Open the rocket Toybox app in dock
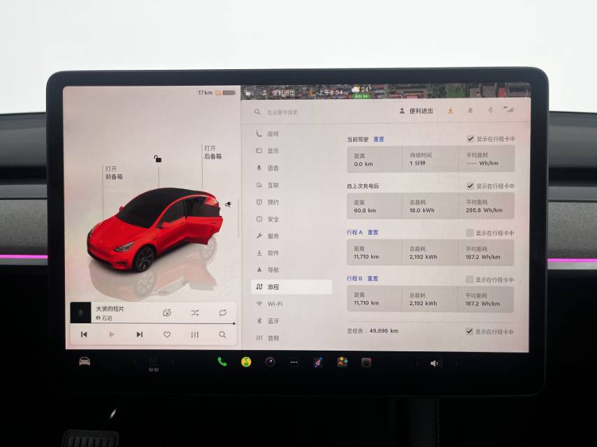597x447 pixels. click(318, 362)
